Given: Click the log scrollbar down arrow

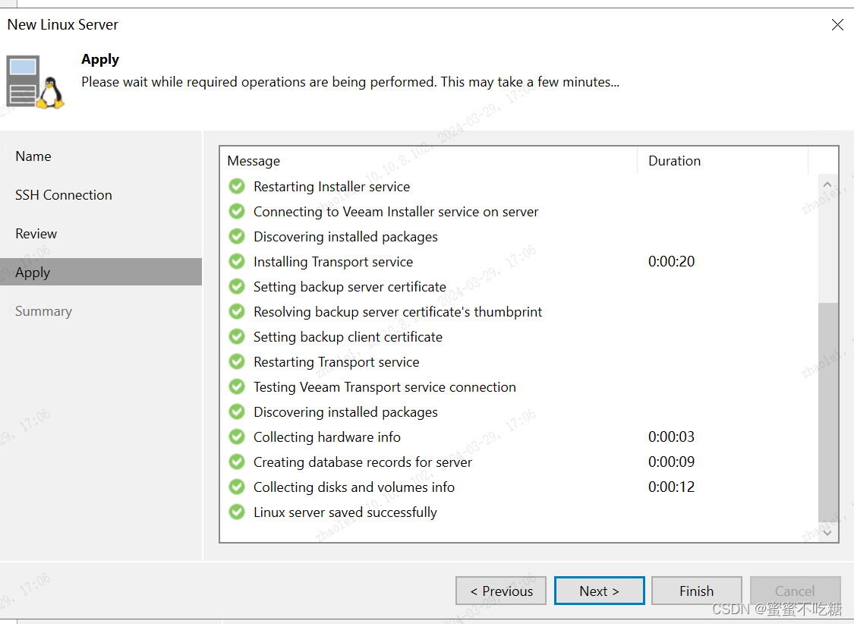Looking at the screenshot, I should point(828,532).
